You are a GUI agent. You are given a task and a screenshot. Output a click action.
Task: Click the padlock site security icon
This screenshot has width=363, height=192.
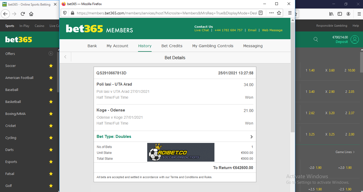pyautogui.click(x=72, y=13)
